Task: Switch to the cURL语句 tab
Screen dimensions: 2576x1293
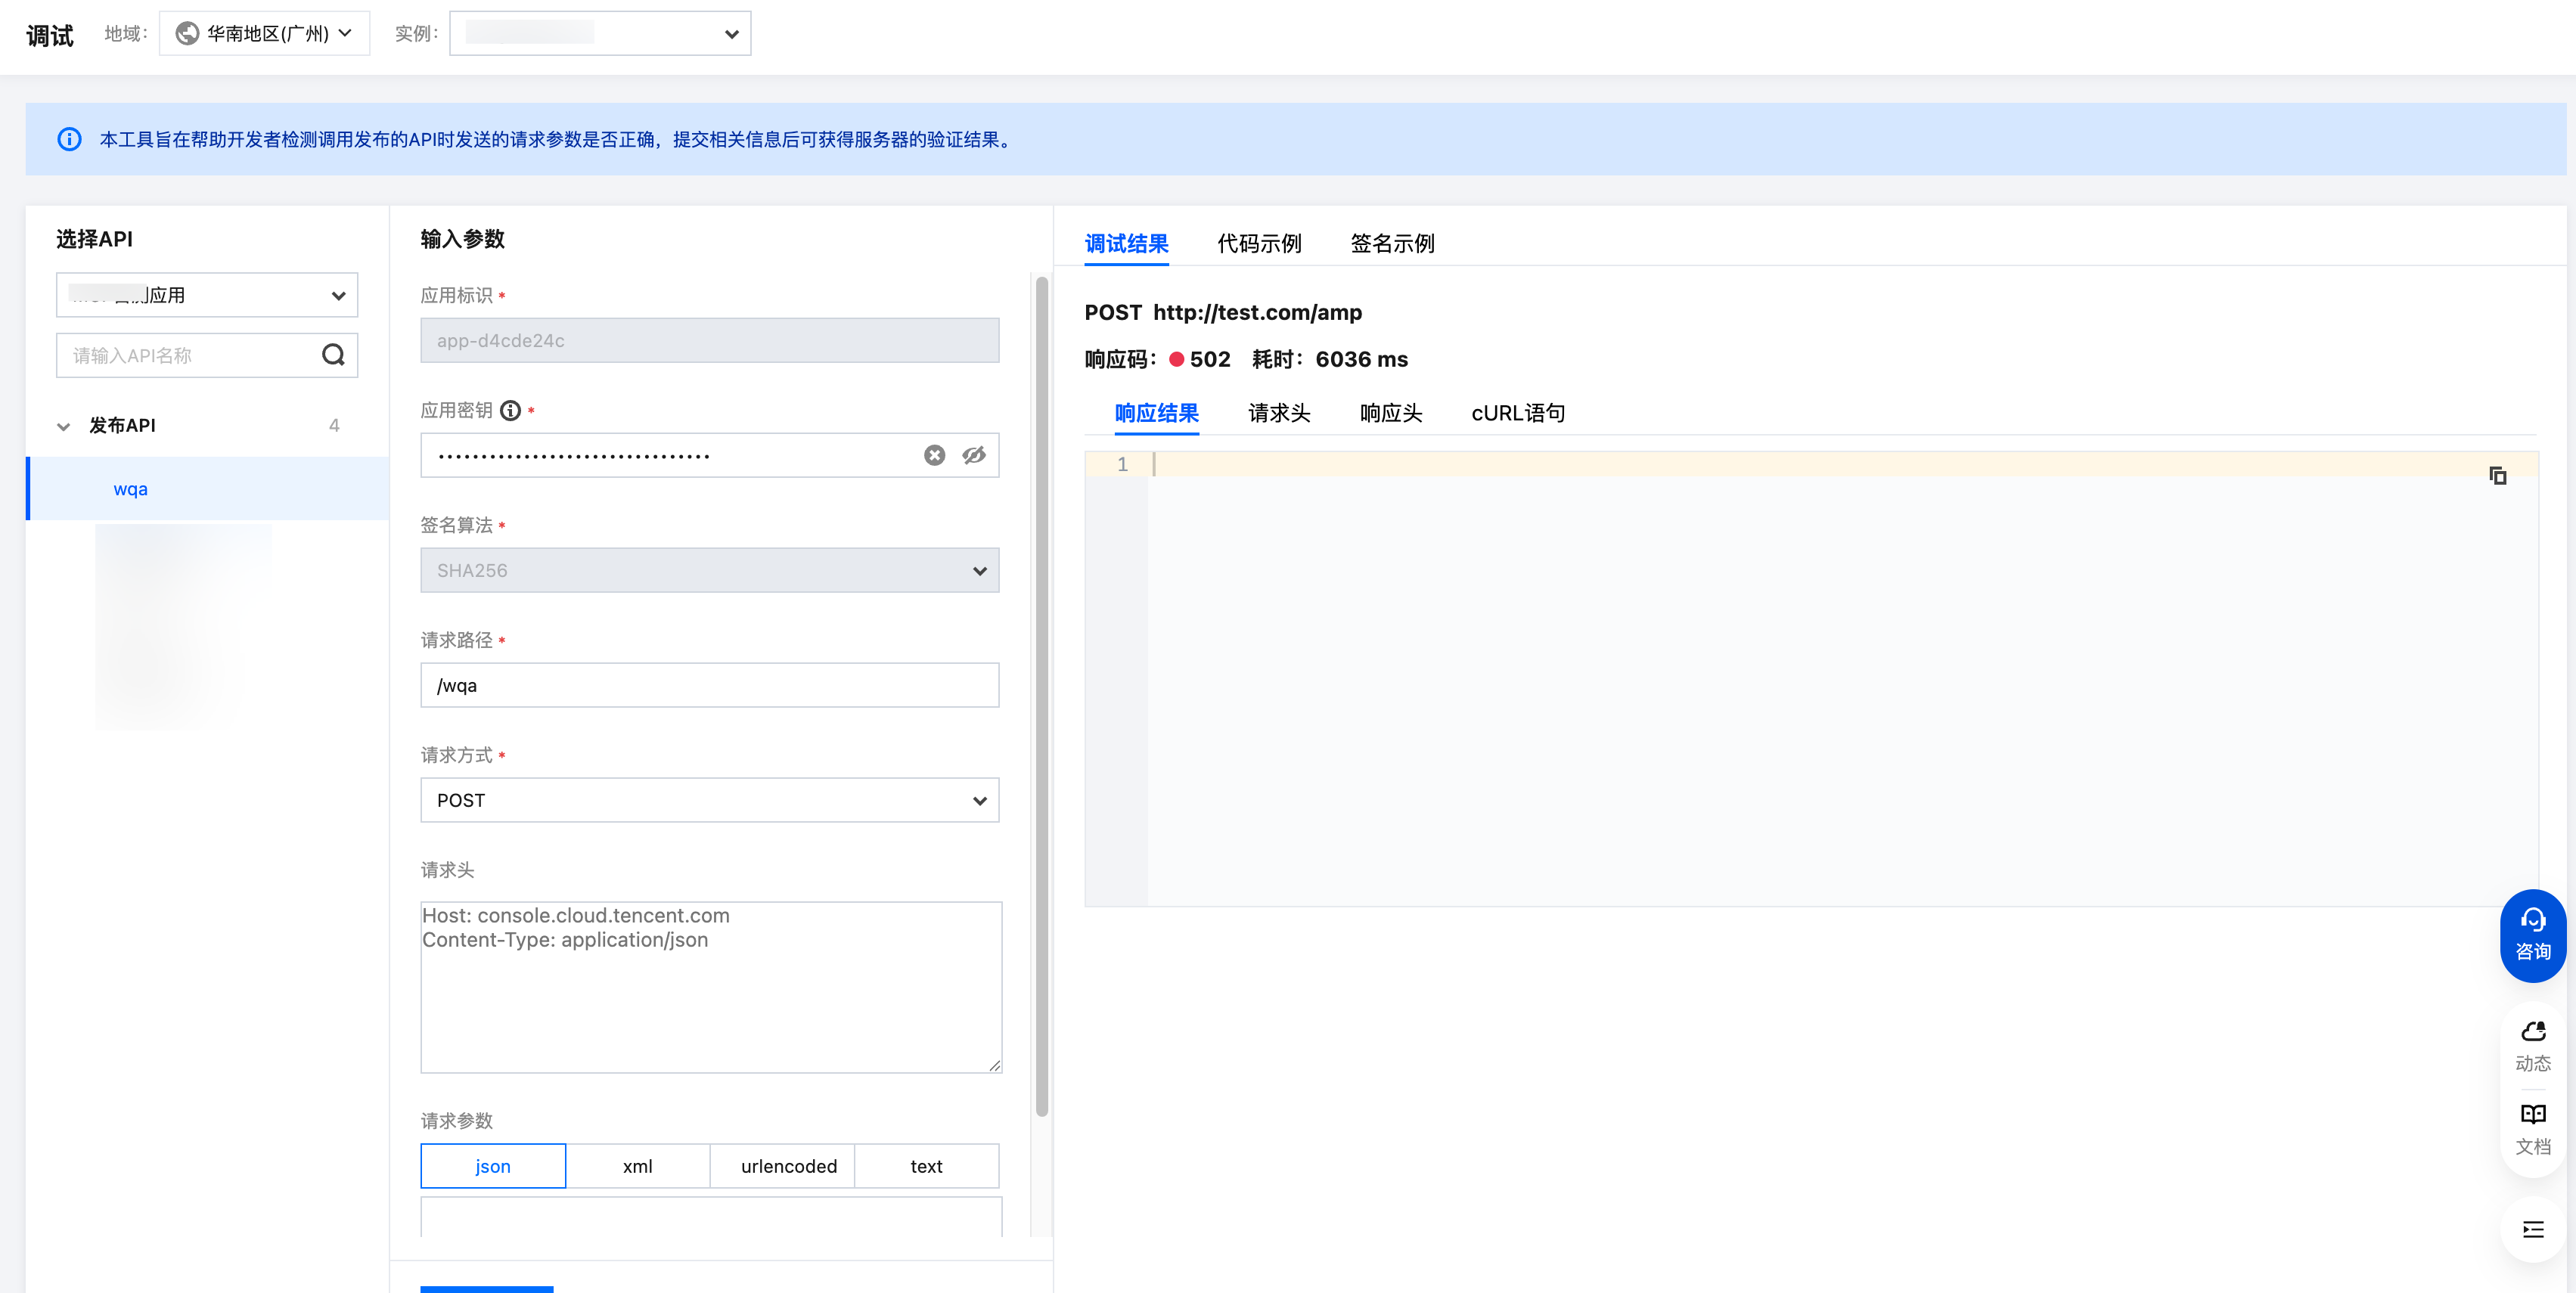Action: tap(1517, 413)
